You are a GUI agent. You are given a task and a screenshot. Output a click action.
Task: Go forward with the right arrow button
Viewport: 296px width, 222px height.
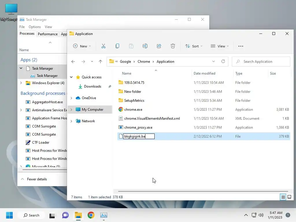click(83, 62)
